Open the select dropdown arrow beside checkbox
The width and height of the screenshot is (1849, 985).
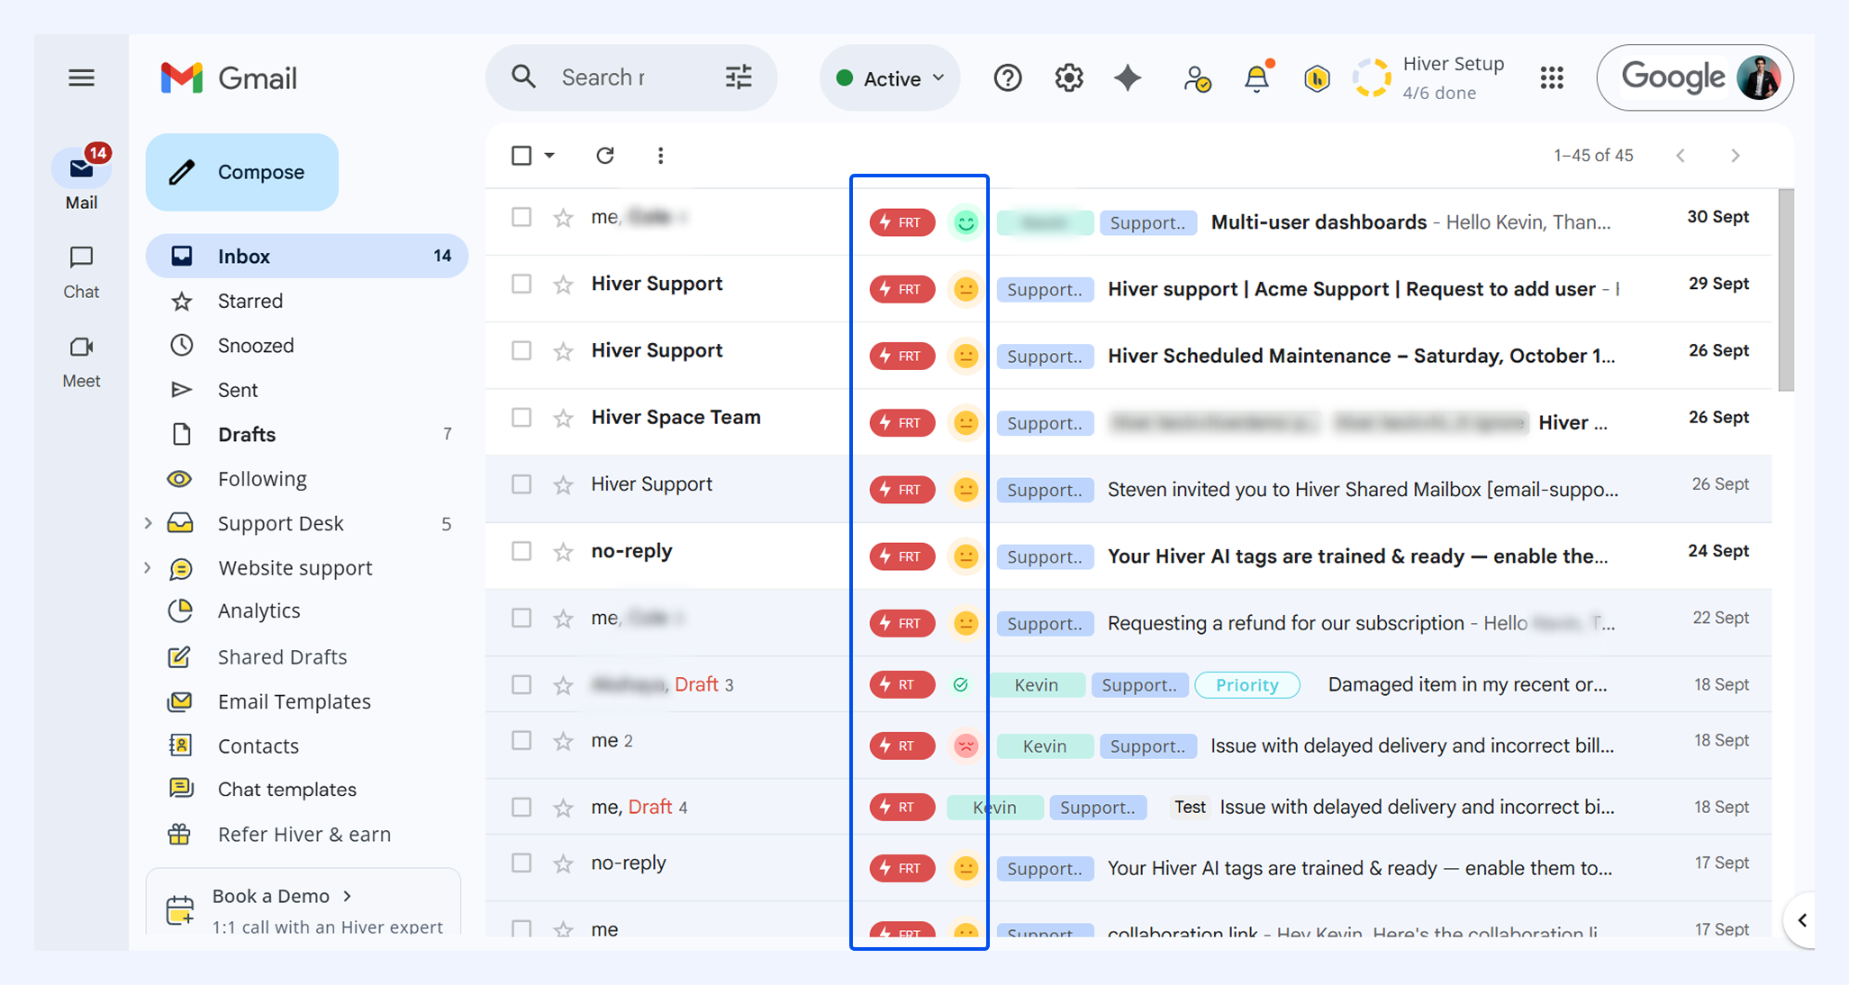point(549,156)
